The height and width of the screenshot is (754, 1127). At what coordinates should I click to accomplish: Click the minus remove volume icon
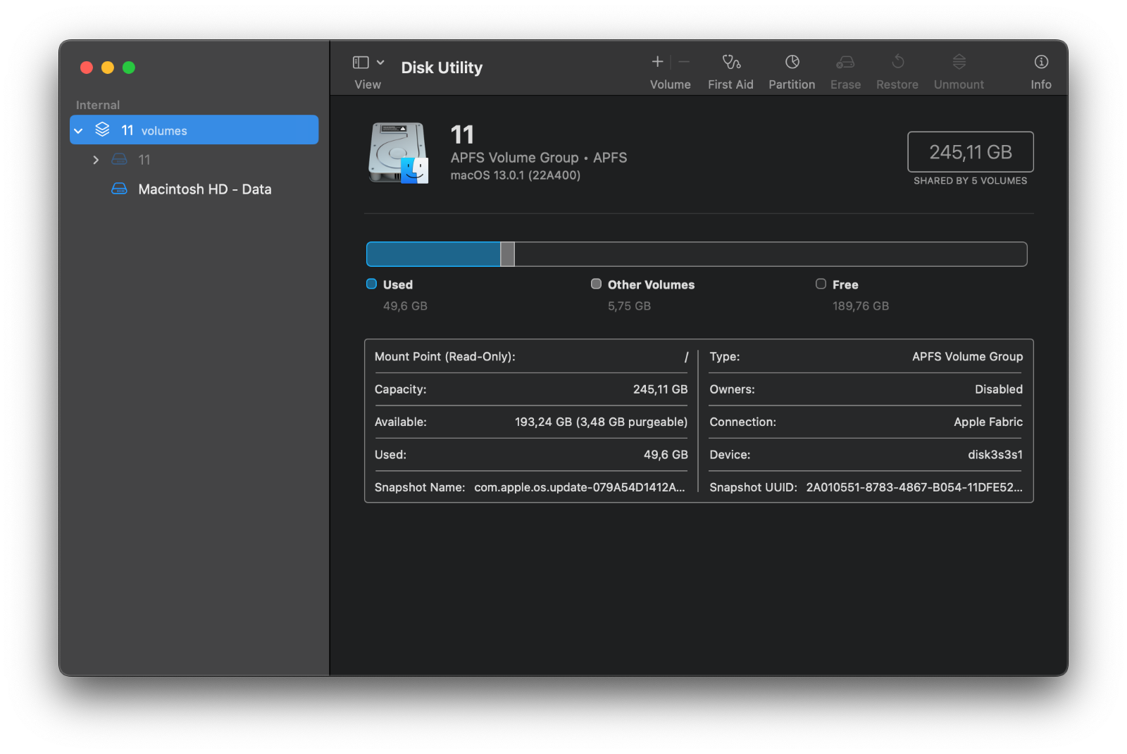coord(684,62)
